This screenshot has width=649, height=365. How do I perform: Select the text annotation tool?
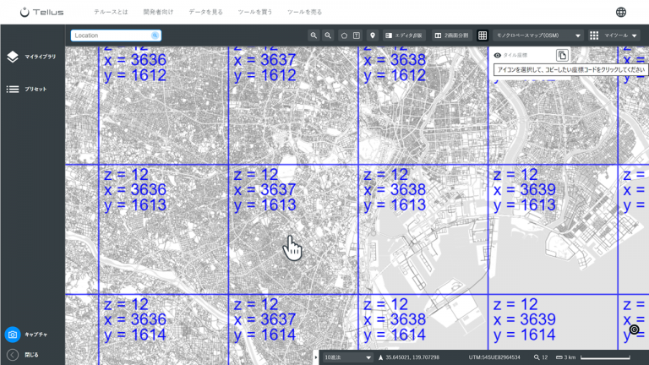(357, 35)
